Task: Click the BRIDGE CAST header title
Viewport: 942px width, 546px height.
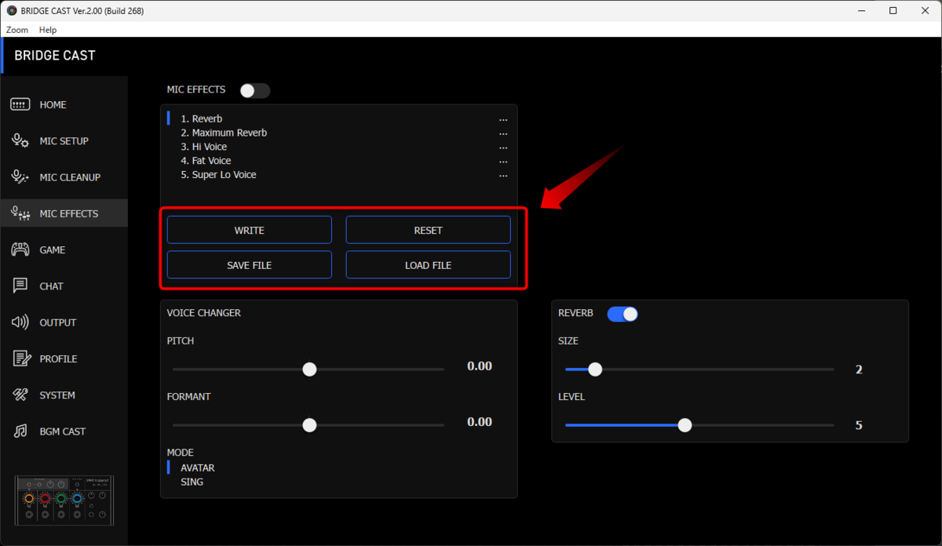Action: click(x=55, y=56)
